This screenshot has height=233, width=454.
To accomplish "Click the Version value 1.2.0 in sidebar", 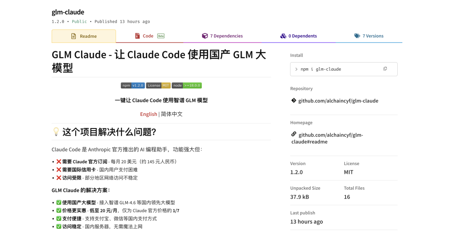I will (296, 172).
